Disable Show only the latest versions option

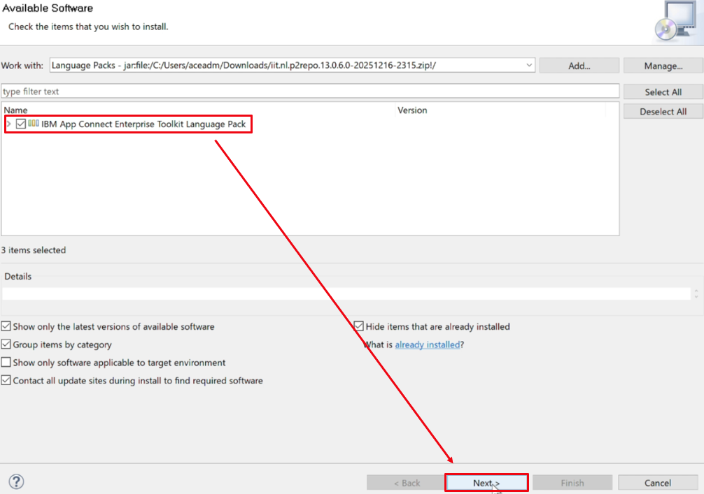click(x=6, y=326)
